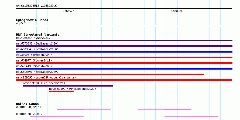Click the 156898k ruler tick label
This screenshot has width=240, height=120.
pos(177,11)
